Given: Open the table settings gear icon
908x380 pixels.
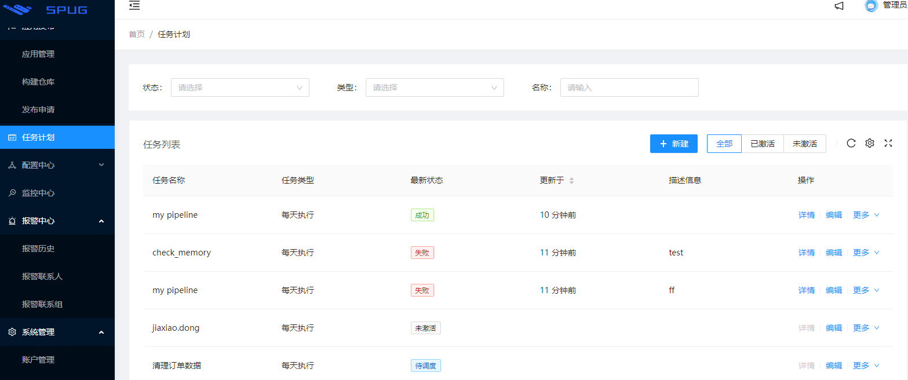Looking at the screenshot, I should [869, 143].
